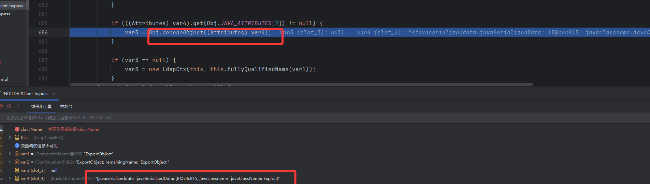This screenshot has height=184, width=650.
Task: Open the debugger more-options (three dots) menu
Action: pyautogui.click(x=18, y=107)
